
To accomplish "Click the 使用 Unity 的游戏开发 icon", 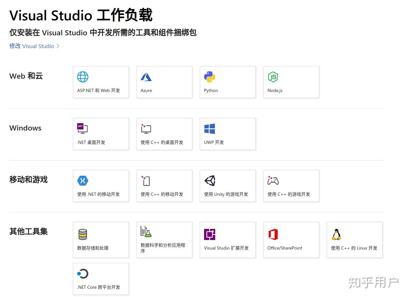I will pyautogui.click(x=210, y=180).
